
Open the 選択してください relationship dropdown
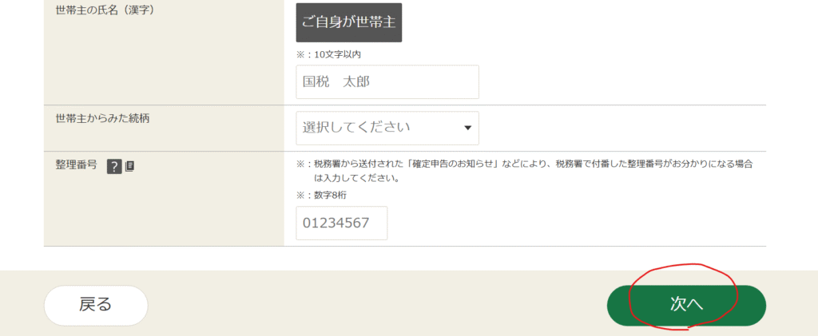387,128
